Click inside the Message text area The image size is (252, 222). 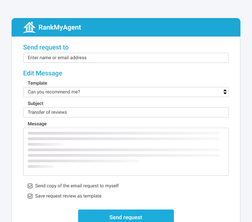(x=126, y=152)
